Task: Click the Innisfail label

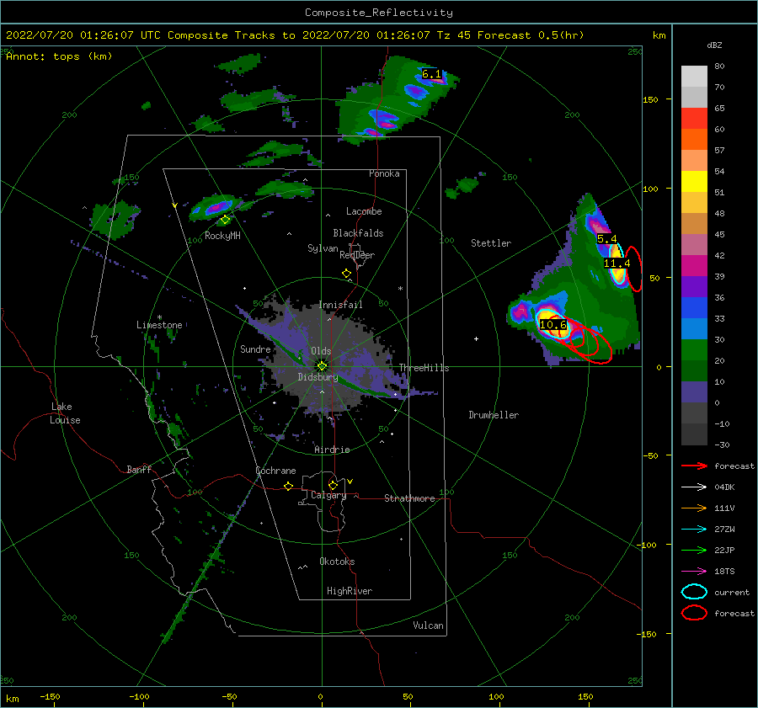Action: [x=340, y=305]
